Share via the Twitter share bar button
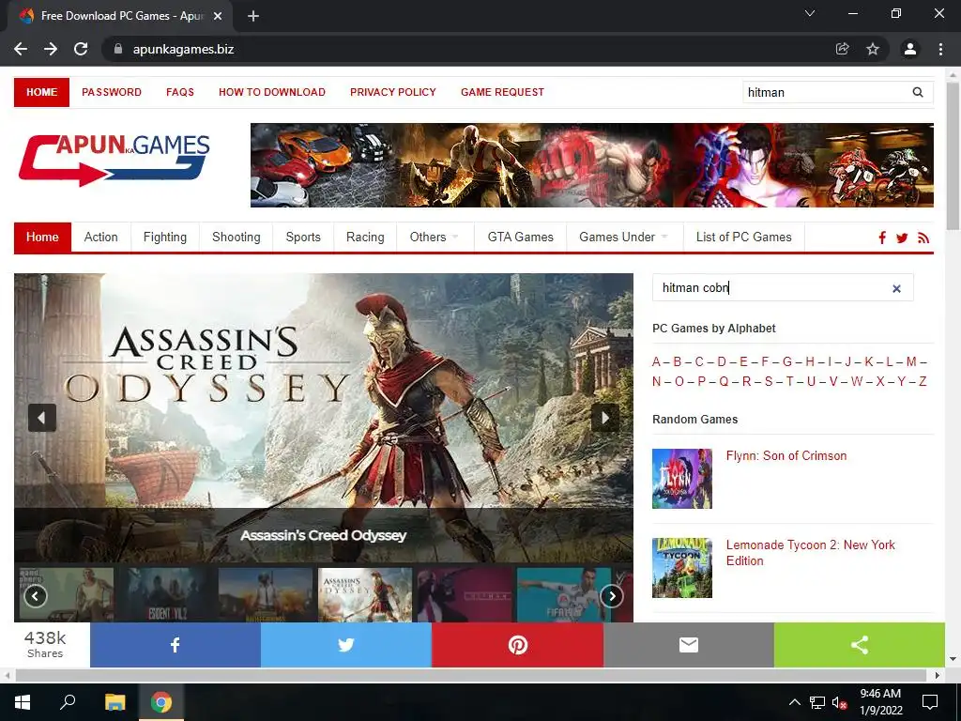Image resolution: width=961 pixels, height=721 pixels. (x=346, y=645)
